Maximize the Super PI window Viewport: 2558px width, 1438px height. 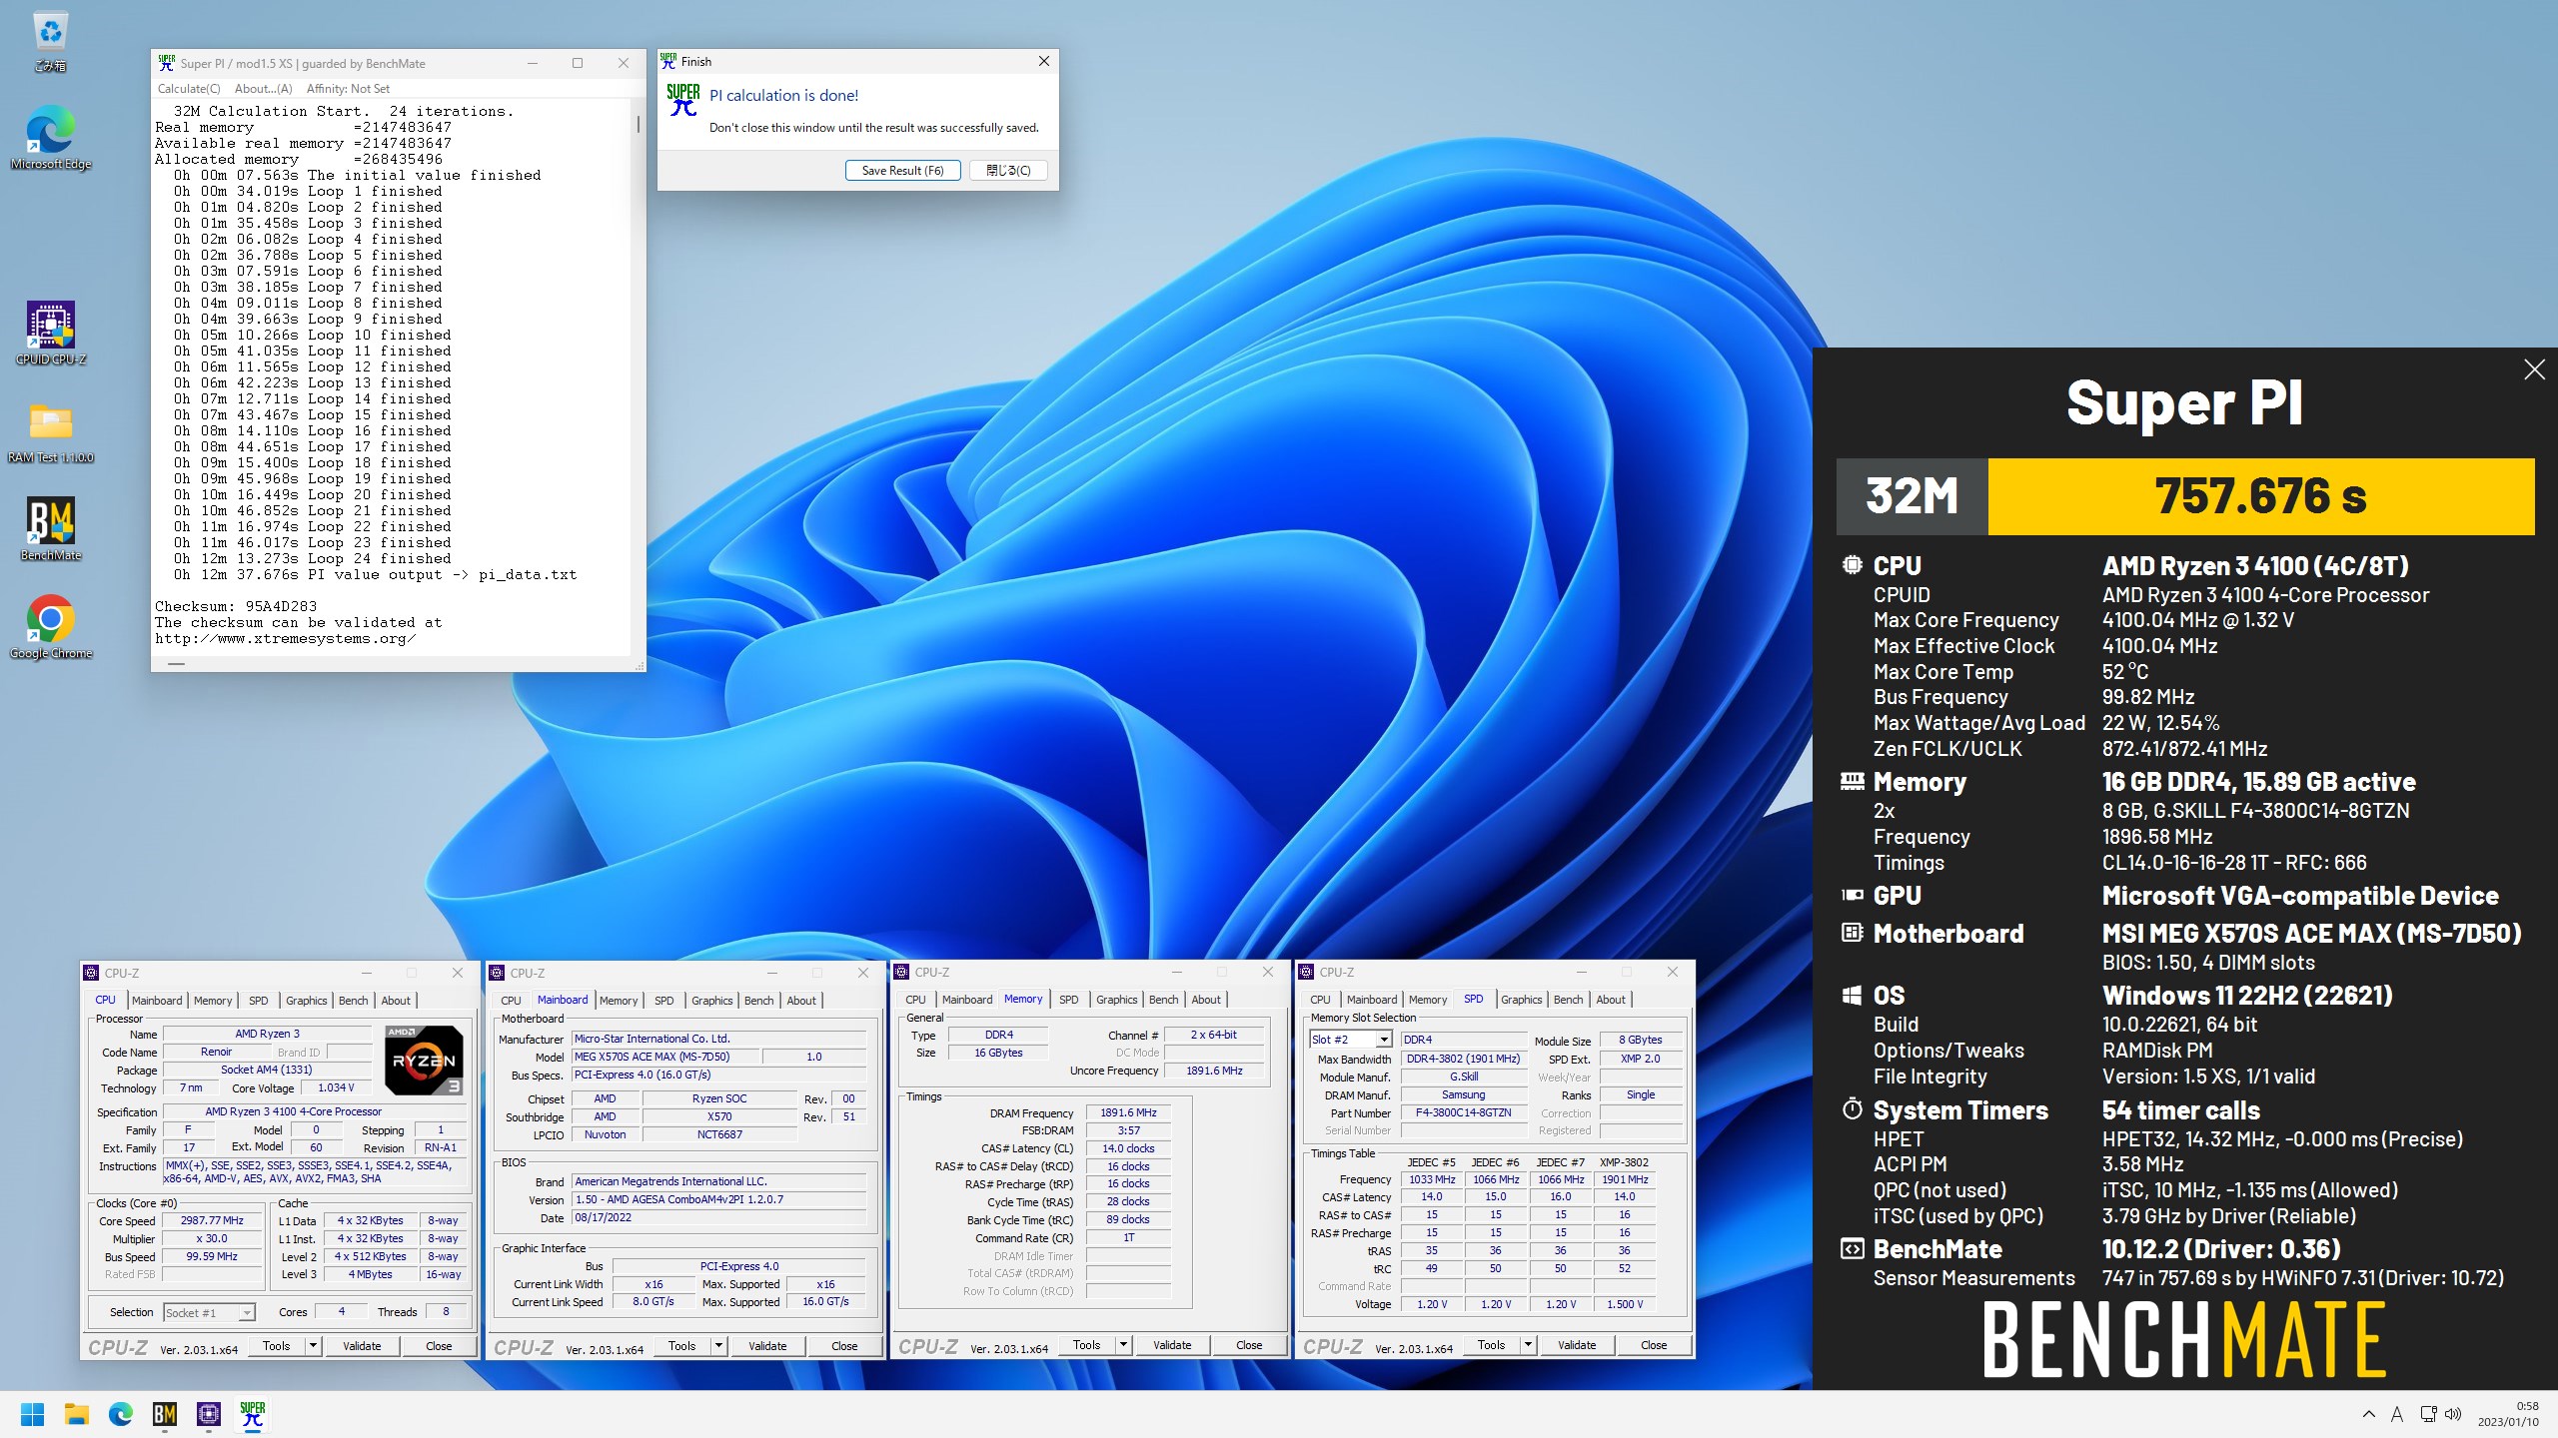pos(577,63)
